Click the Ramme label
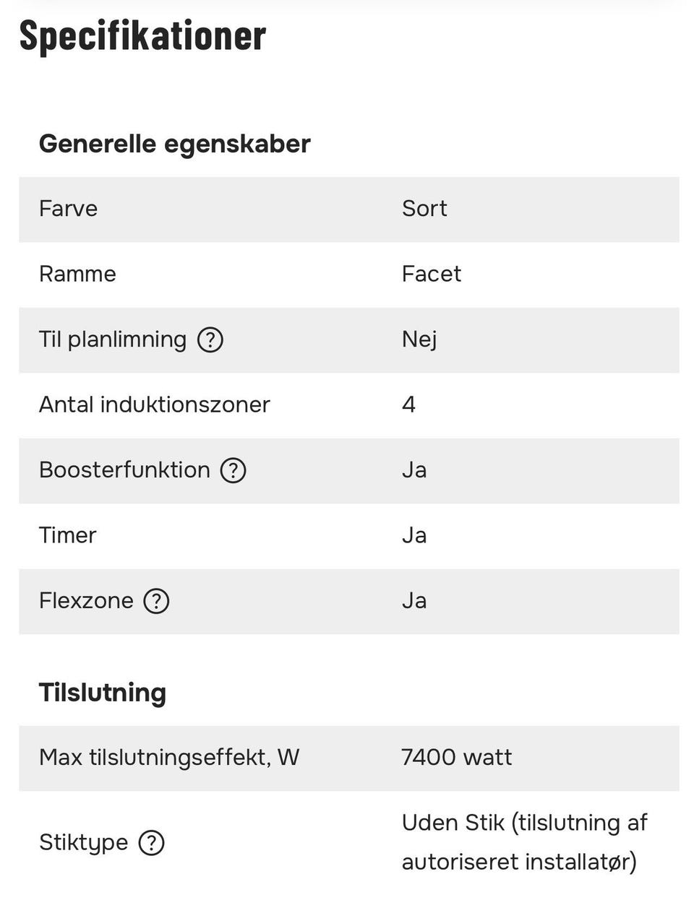 point(77,274)
